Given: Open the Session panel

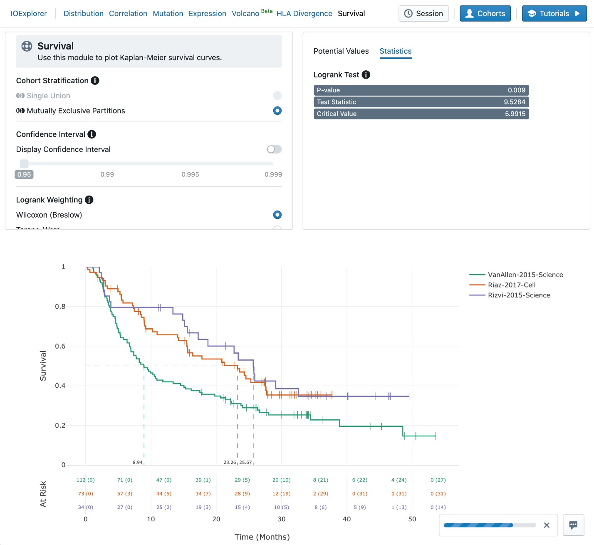Looking at the screenshot, I should click(x=423, y=14).
